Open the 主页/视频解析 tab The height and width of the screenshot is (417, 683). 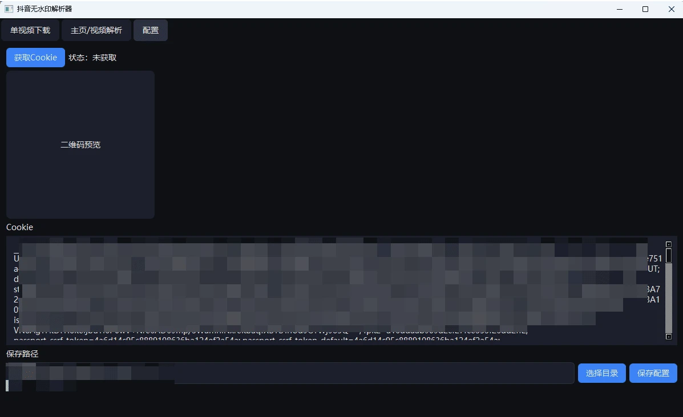tap(96, 30)
